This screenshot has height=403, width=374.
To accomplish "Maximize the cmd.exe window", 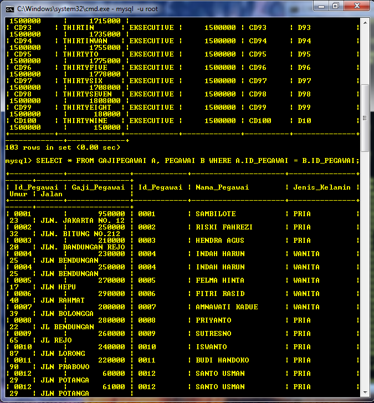I will point(336,6).
